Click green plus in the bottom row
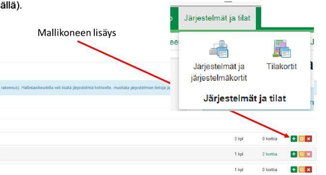The width and height of the screenshot is (326, 175). pos(294,170)
